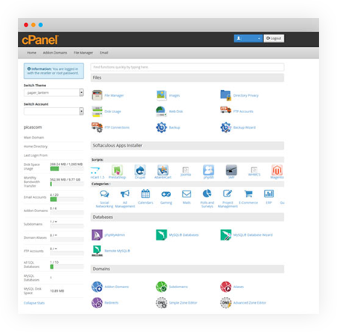The image size is (337, 332).
Task: Open the Calendars category icon
Action: 146,194
